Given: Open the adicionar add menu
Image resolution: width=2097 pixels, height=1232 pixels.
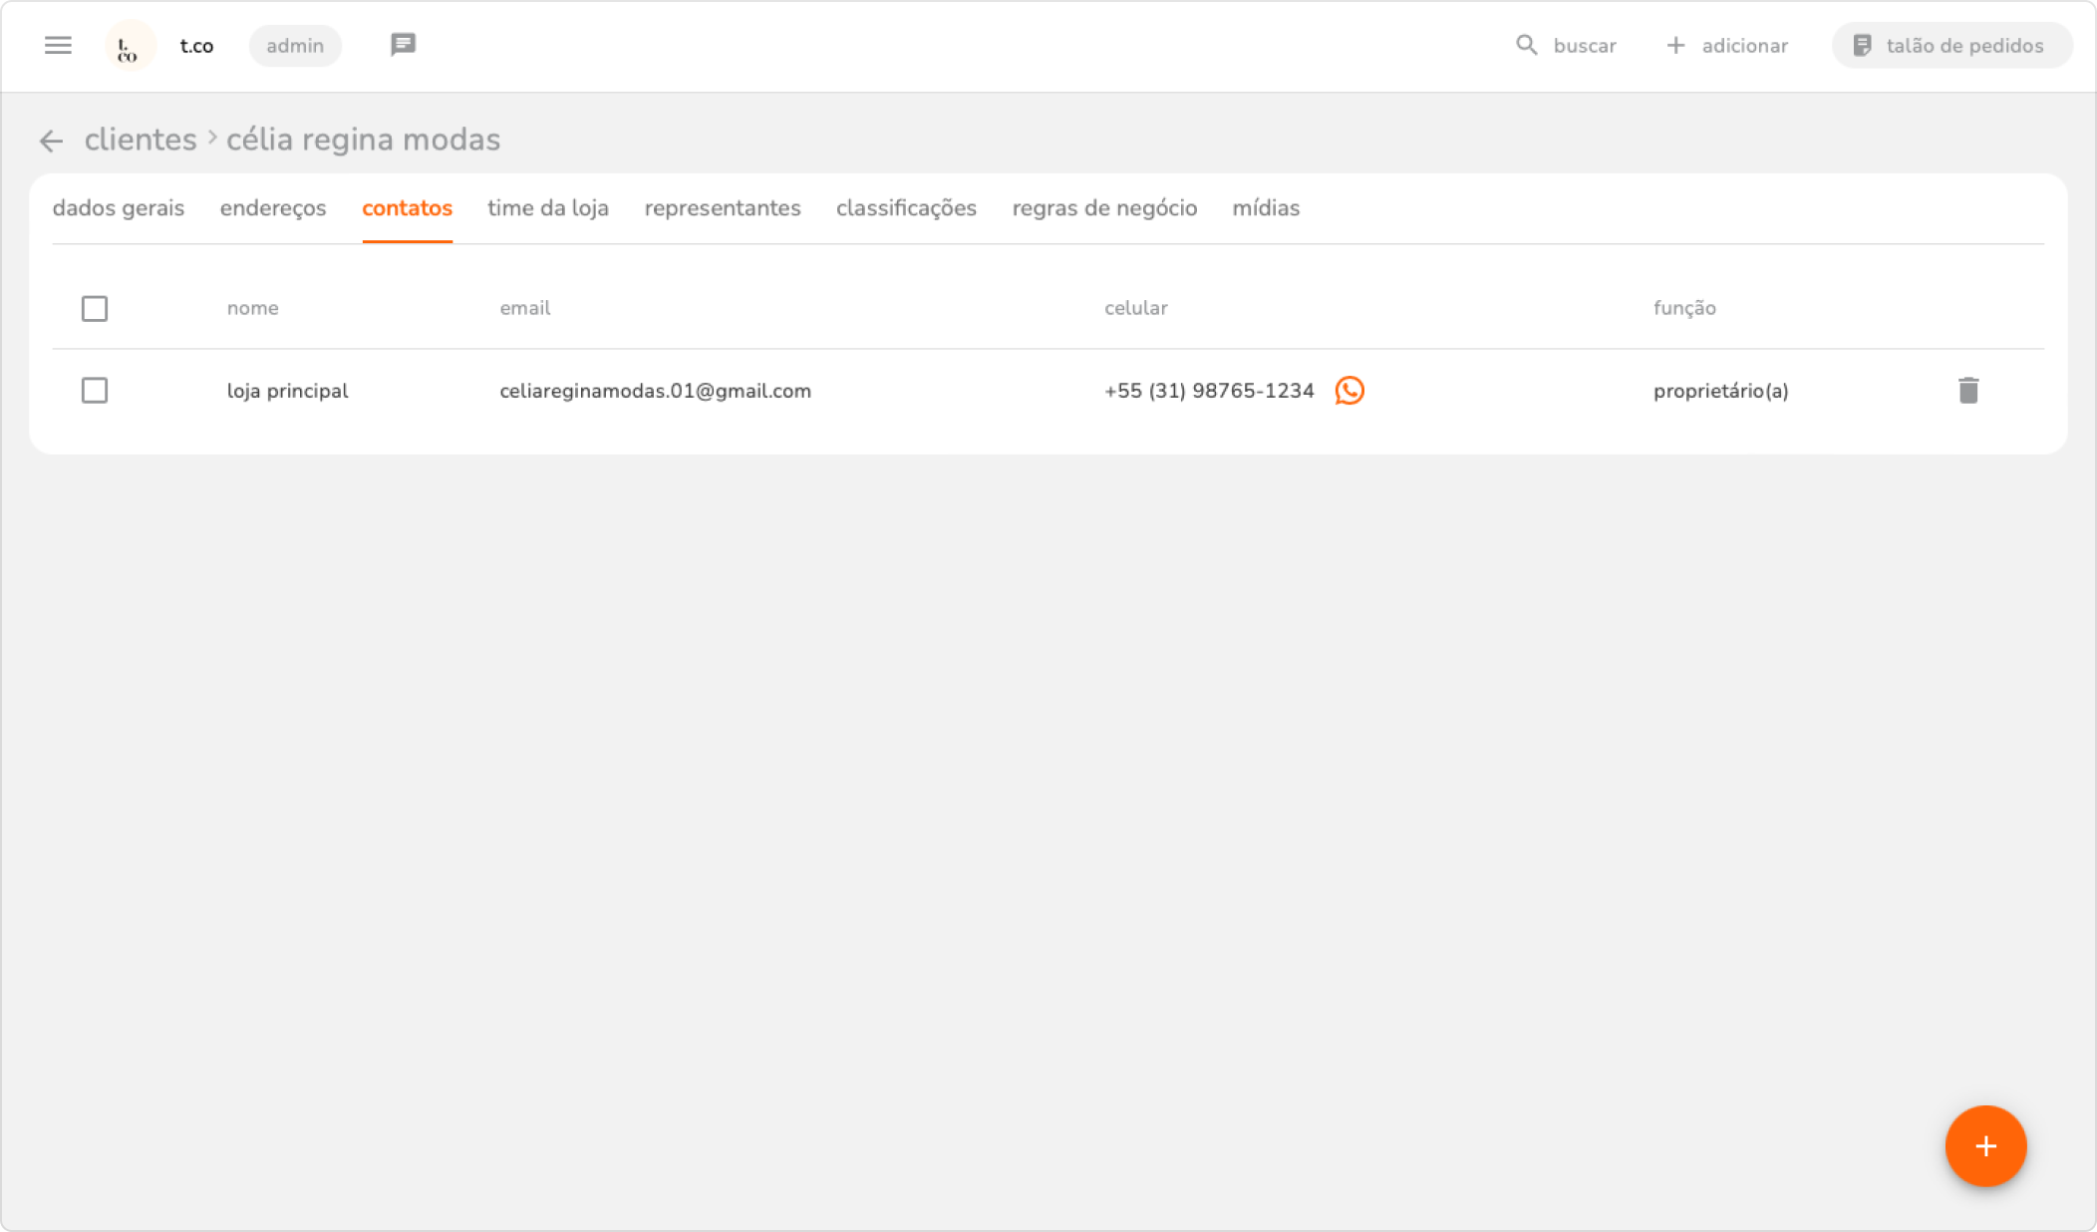Looking at the screenshot, I should [1727, 46].
